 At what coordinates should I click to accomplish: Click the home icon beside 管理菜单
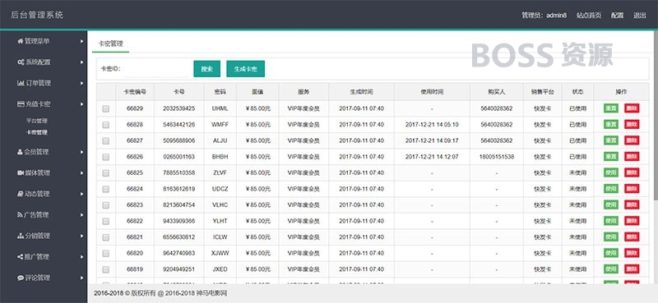(x=20, y=41)
